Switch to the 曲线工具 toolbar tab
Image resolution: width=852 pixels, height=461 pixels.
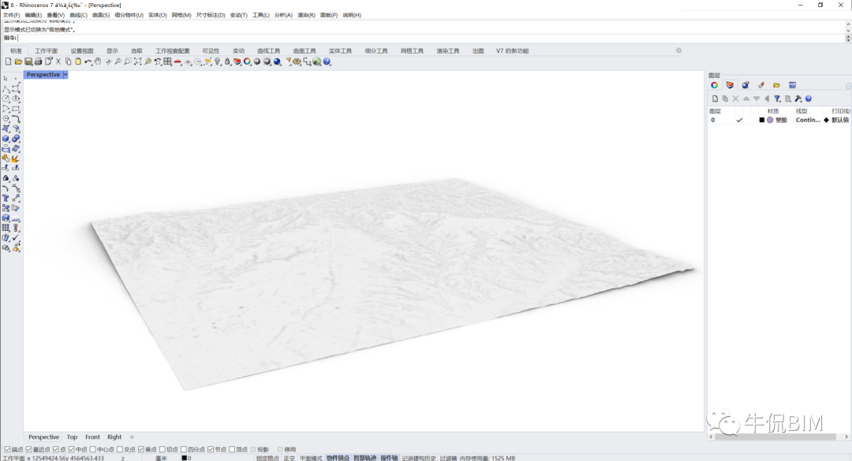pyautogui.click(x=268, y=51)
